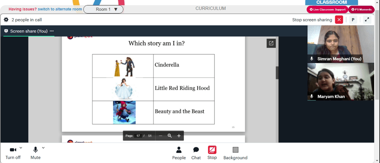Expand call to fullscreen
Screen dimensions: 380x163
(367, 20)
